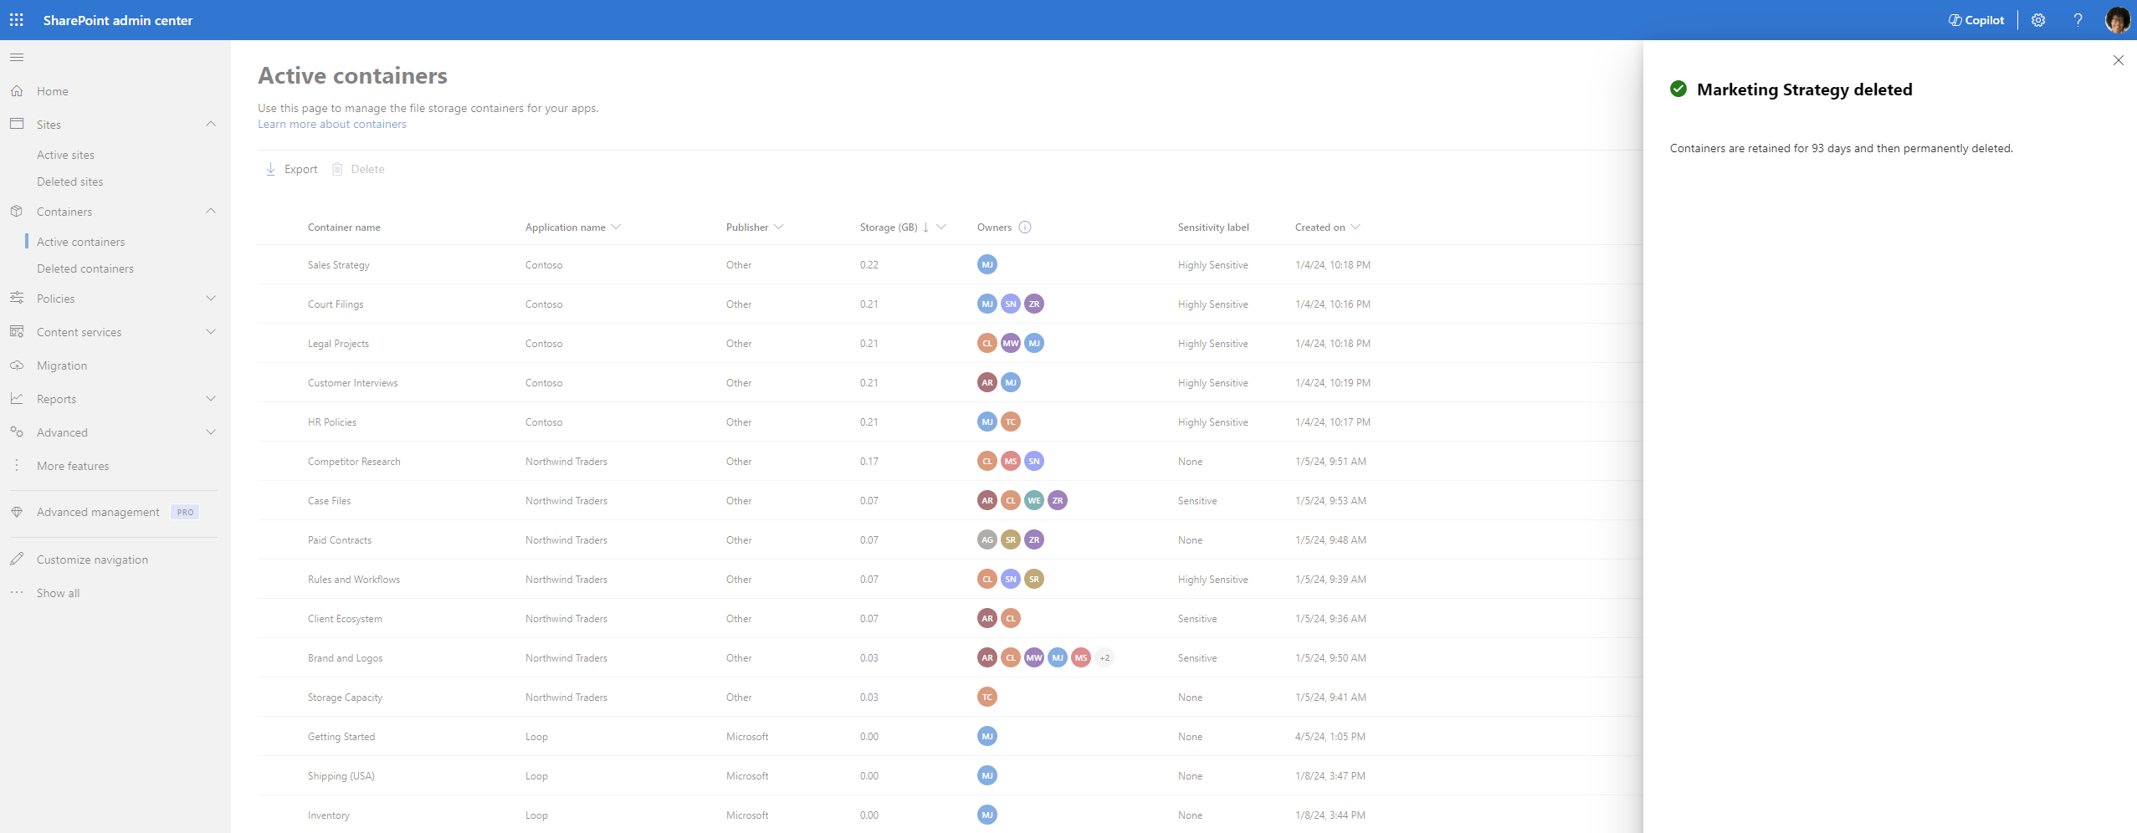The image size is (2137, 833).
Task: Open the Court Filings container
Action: pyautogui.click(x=336, y=304)
